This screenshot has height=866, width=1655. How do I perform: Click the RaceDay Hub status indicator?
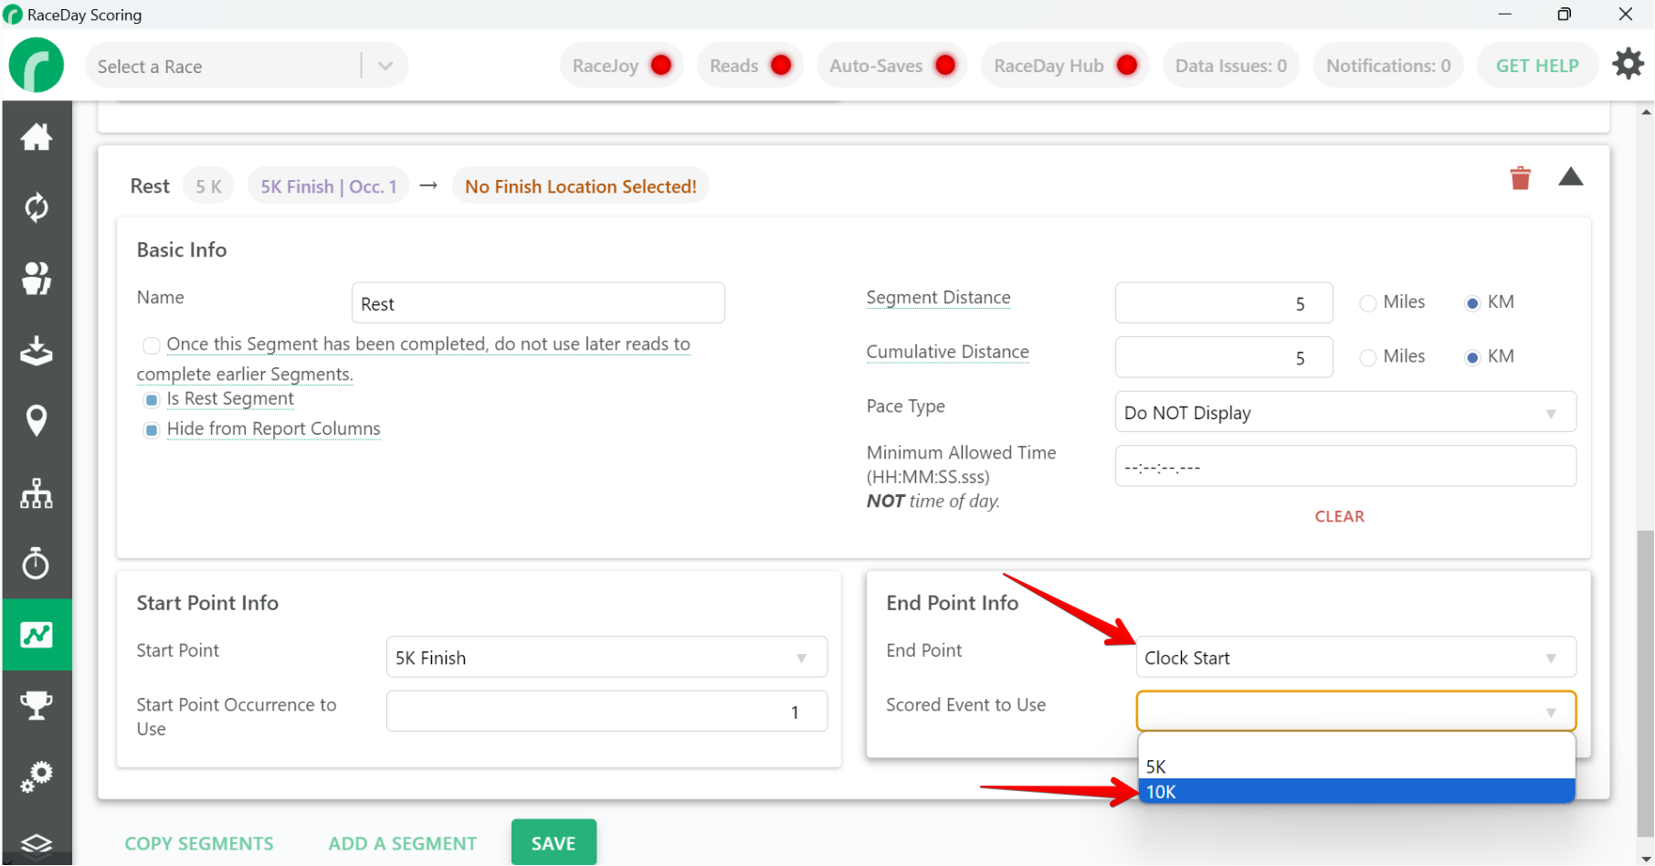(x=1065, y=66)
